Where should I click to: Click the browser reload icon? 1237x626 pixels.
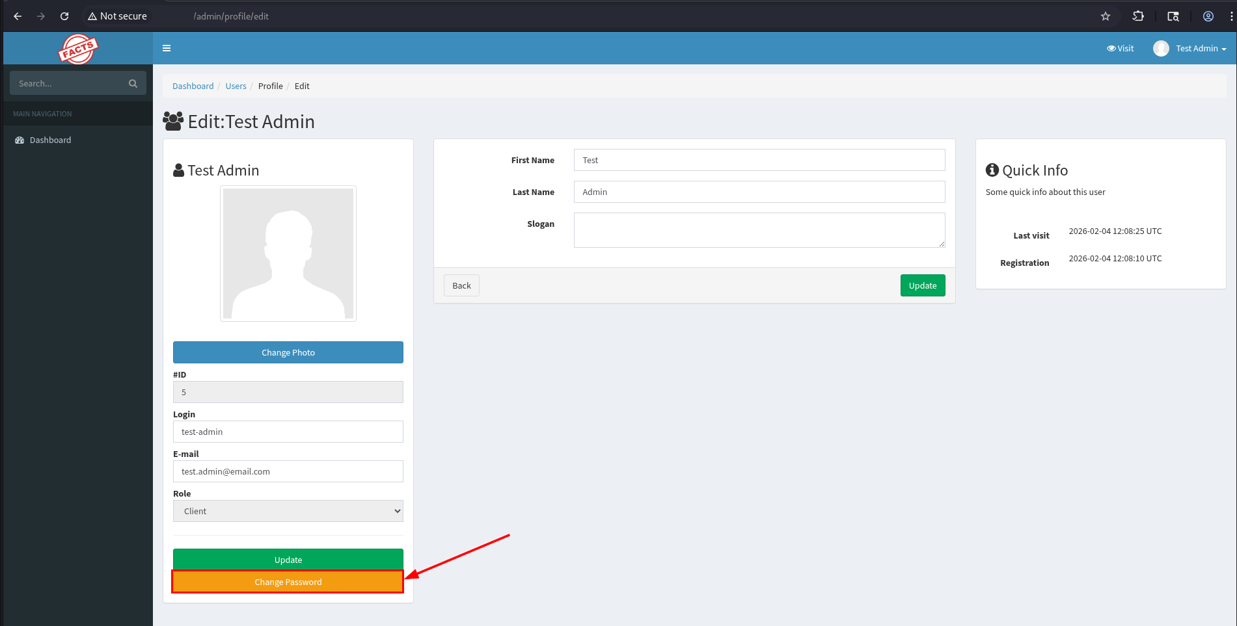[x=64, y=16]
